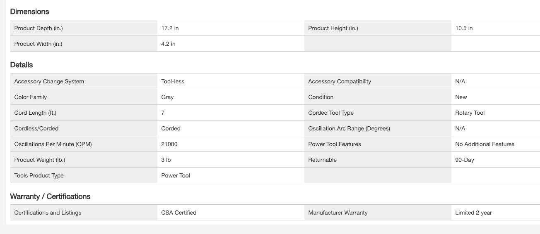The image size is (540, 234).
Task: Click the Details section heading
Action: click(x=22, y=65)
